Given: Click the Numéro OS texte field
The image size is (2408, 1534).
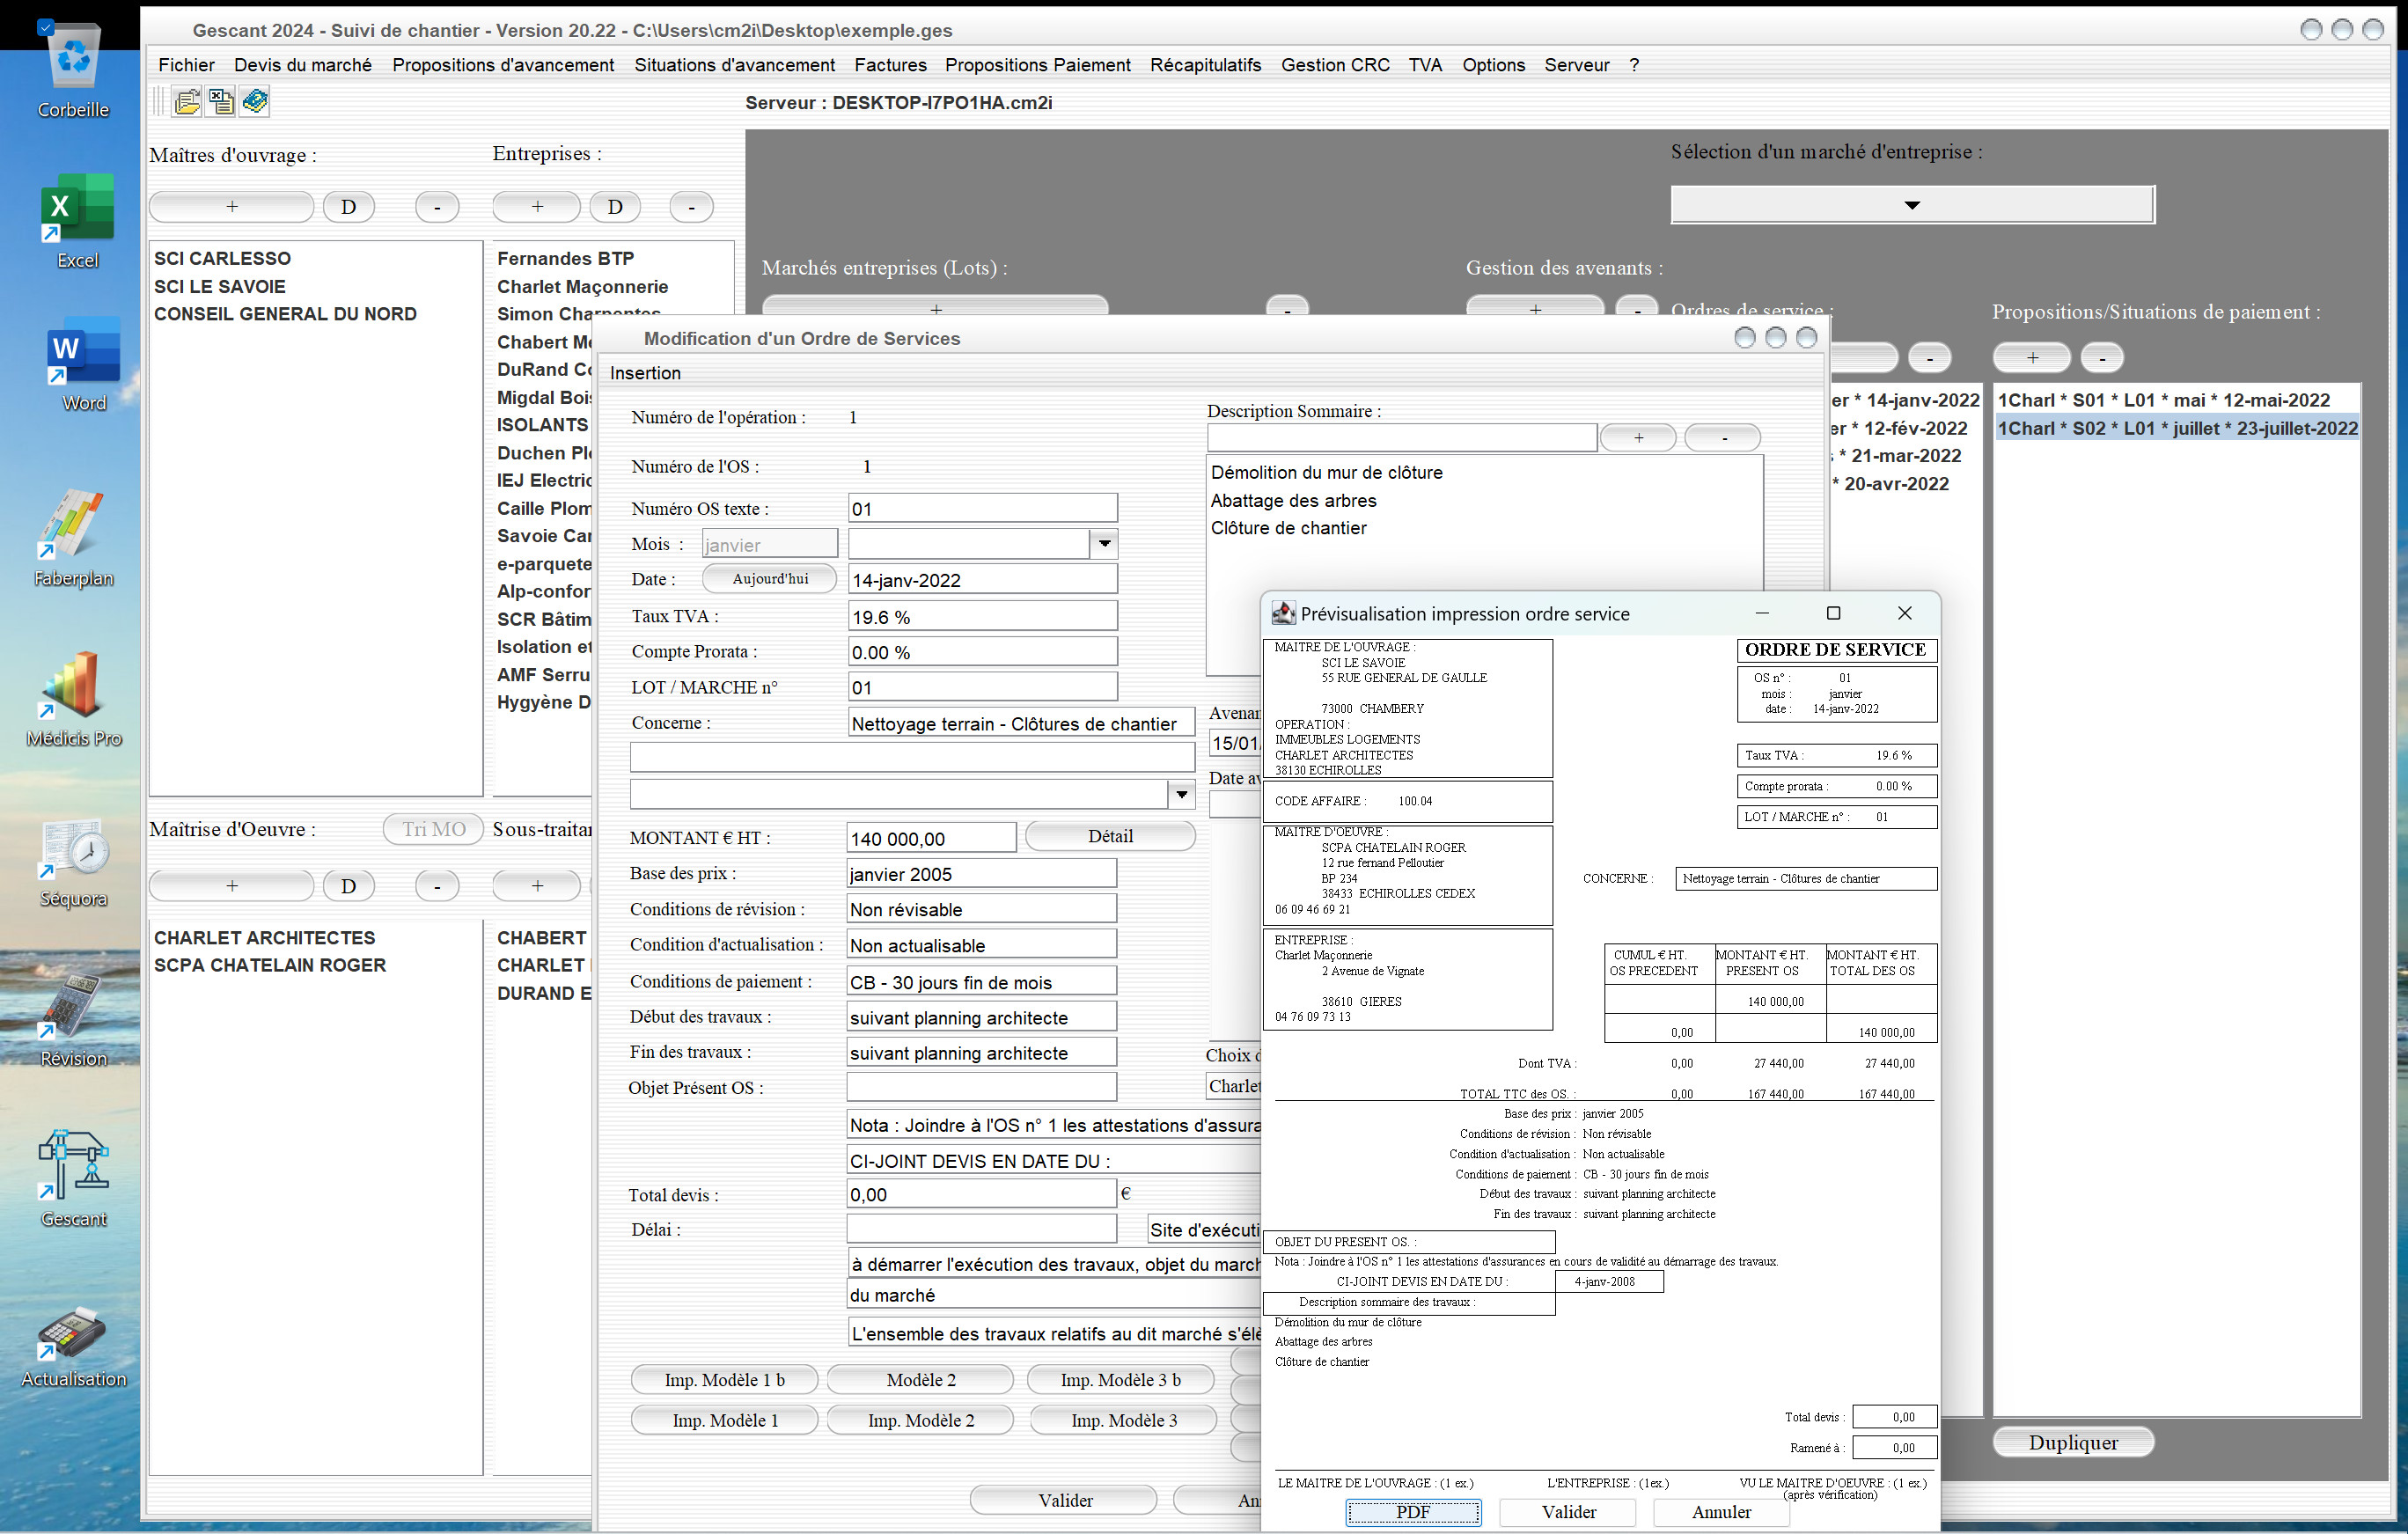Looking at the screenshot, I should (x=982, y=508).
